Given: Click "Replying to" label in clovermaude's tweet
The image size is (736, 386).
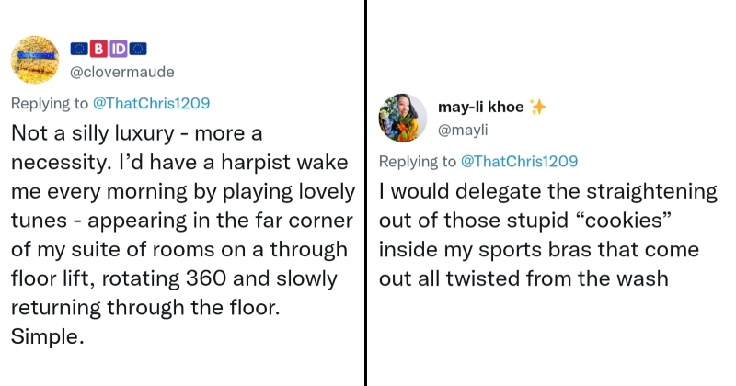Looking at the screenshot, I should [49, 102].
